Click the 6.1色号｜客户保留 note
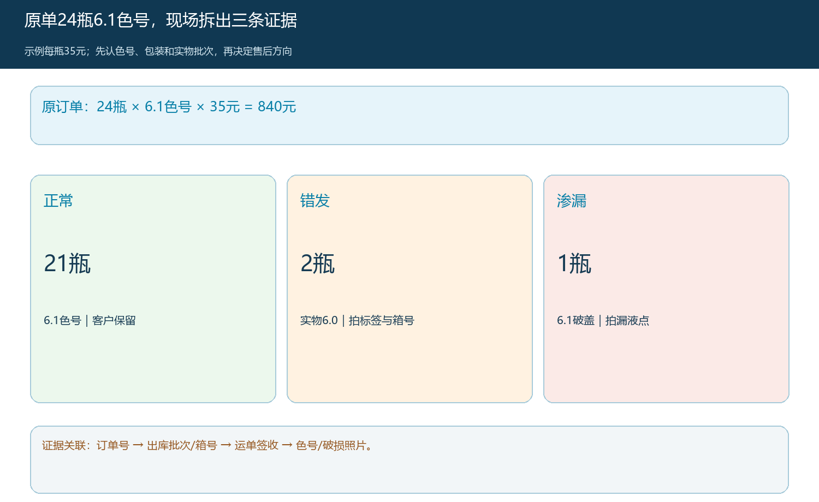 (90, 320)
